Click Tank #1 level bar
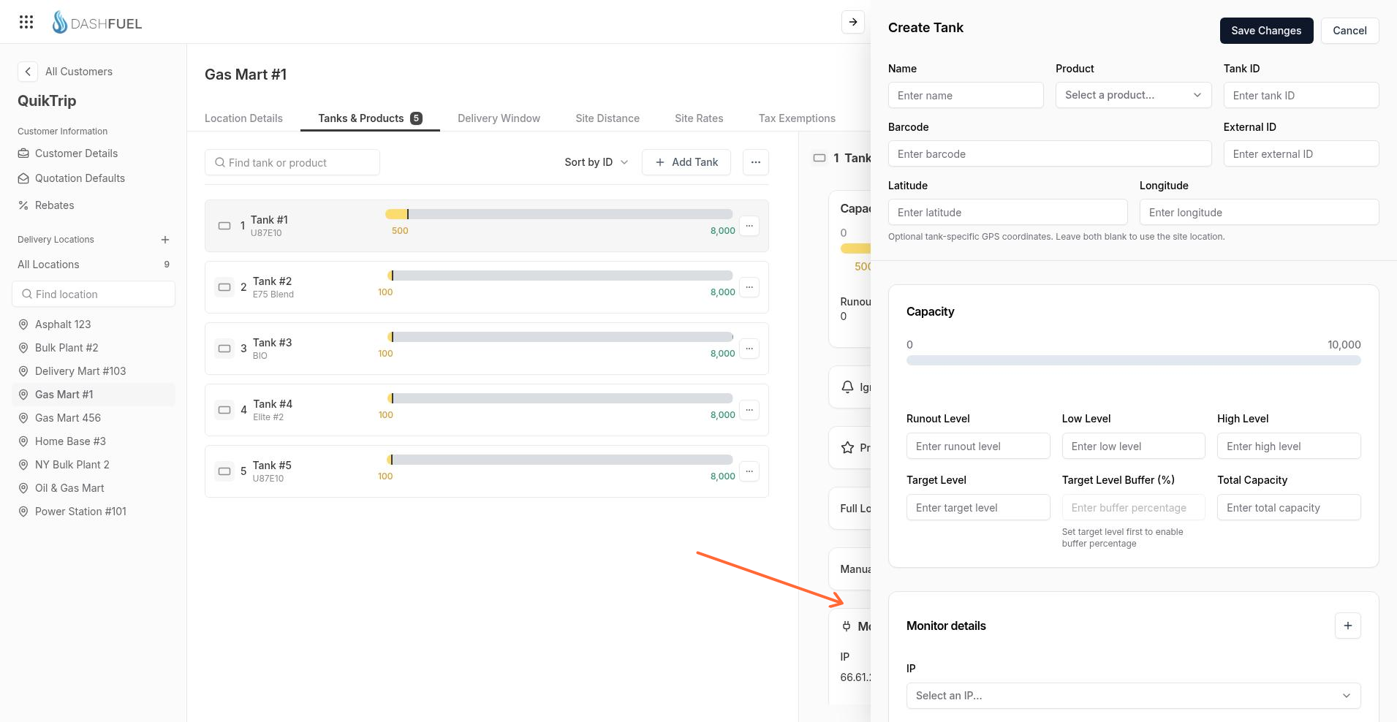Screen dimensions: 1397x722 pos(559,214)
